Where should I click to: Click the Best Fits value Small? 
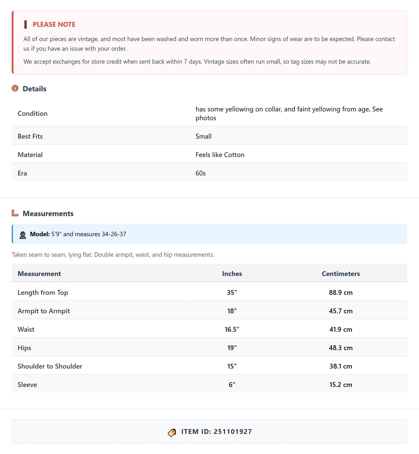[204, 136]
